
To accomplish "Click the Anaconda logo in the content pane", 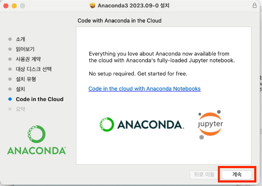I will (x=142, y=125).
